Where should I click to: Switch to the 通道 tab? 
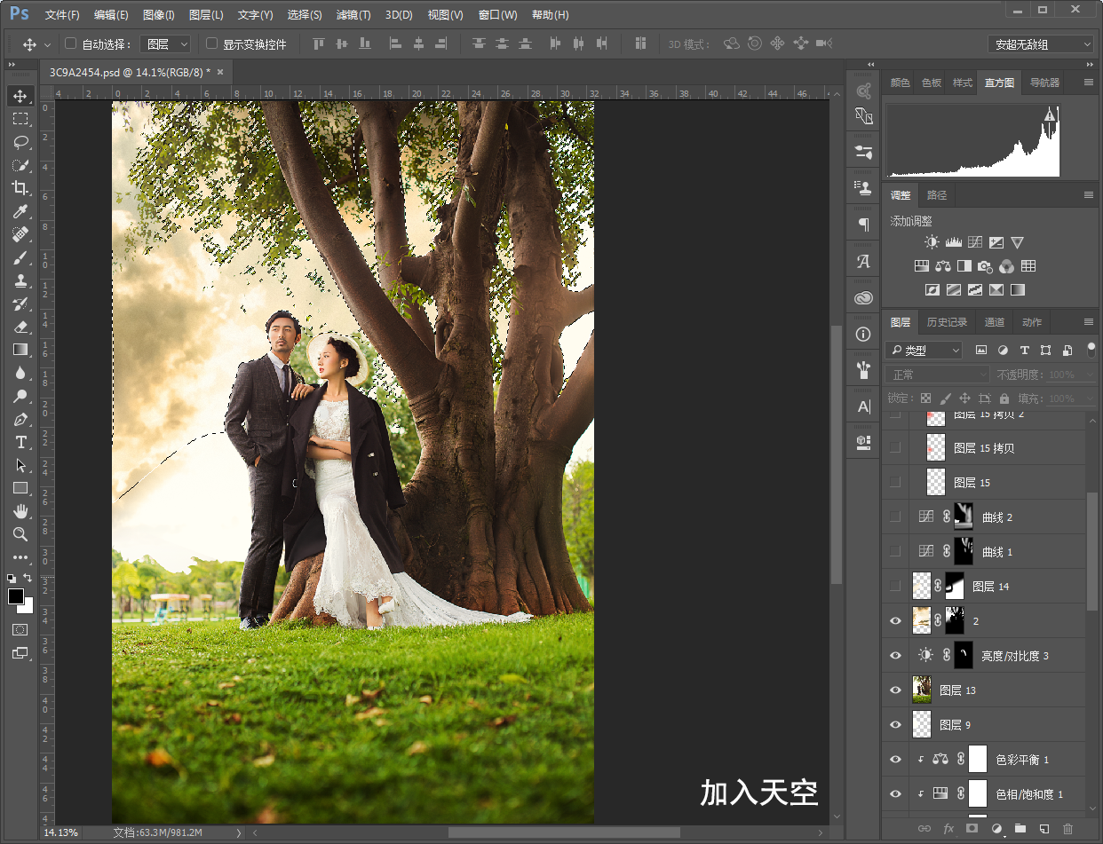click(x=995, y=322)
